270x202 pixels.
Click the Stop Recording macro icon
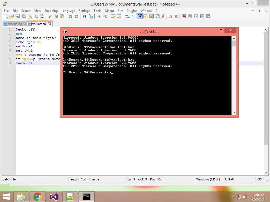tap(190, 16)
